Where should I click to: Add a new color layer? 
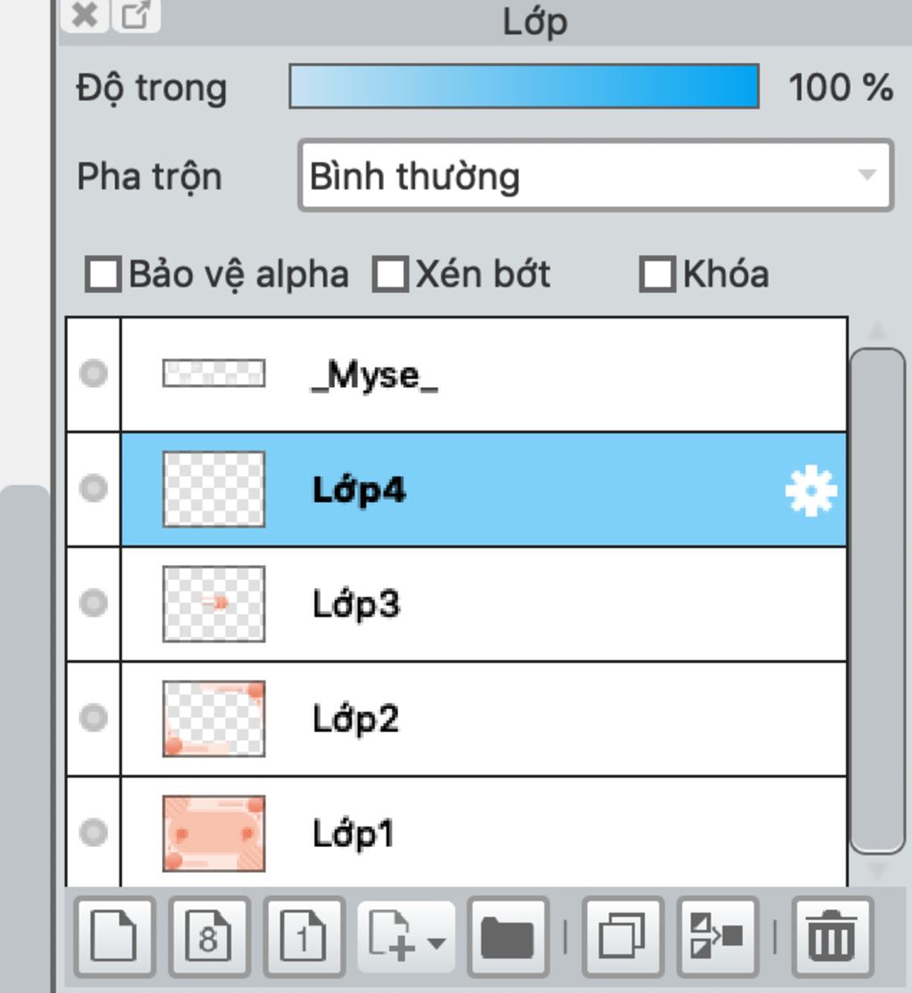114,937
